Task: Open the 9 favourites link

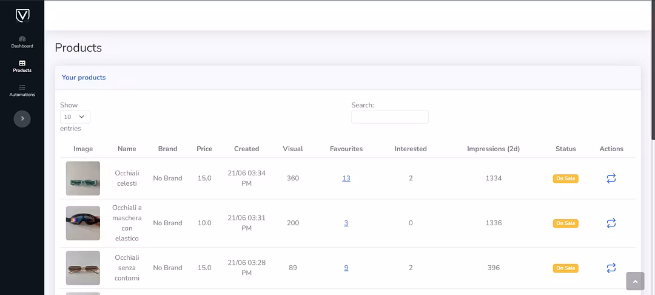Action: coord(346,268)
